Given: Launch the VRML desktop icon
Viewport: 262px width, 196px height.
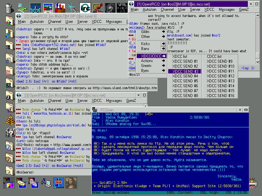Looking at the screenshot, I should click(122, 8).
